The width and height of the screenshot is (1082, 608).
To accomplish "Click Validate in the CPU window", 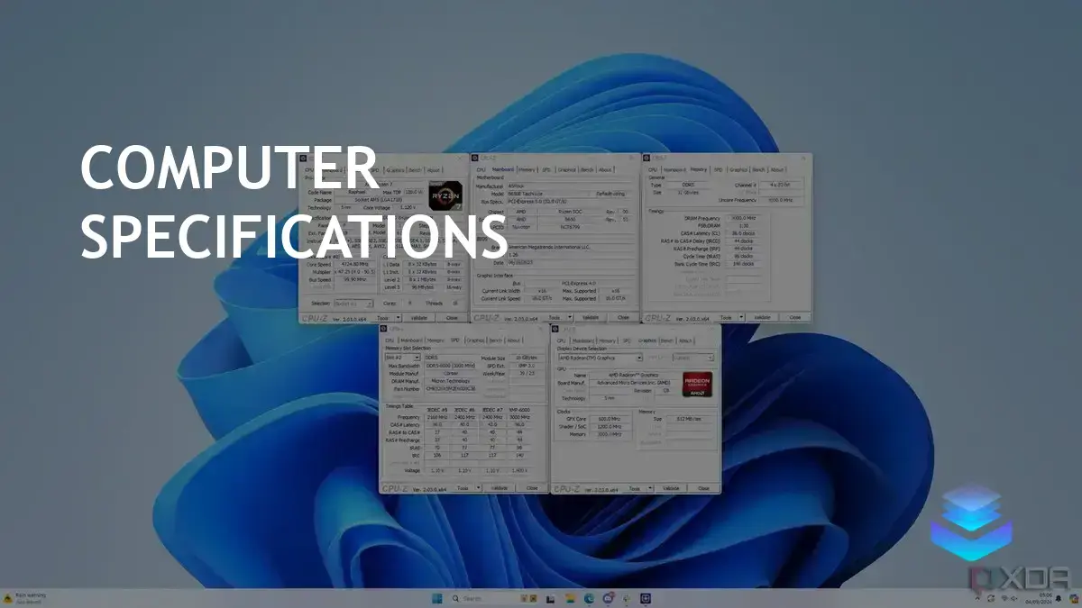I will coord(419,317).
